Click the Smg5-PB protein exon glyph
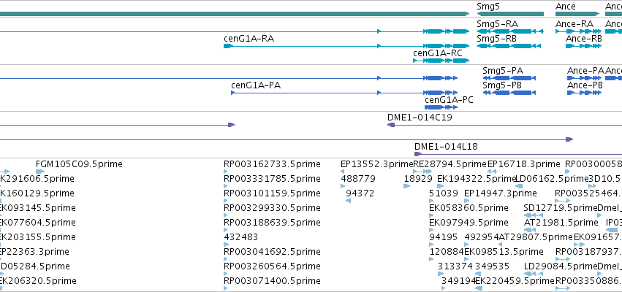Screen dimensions: 622x292 click(x=509, y=93)
